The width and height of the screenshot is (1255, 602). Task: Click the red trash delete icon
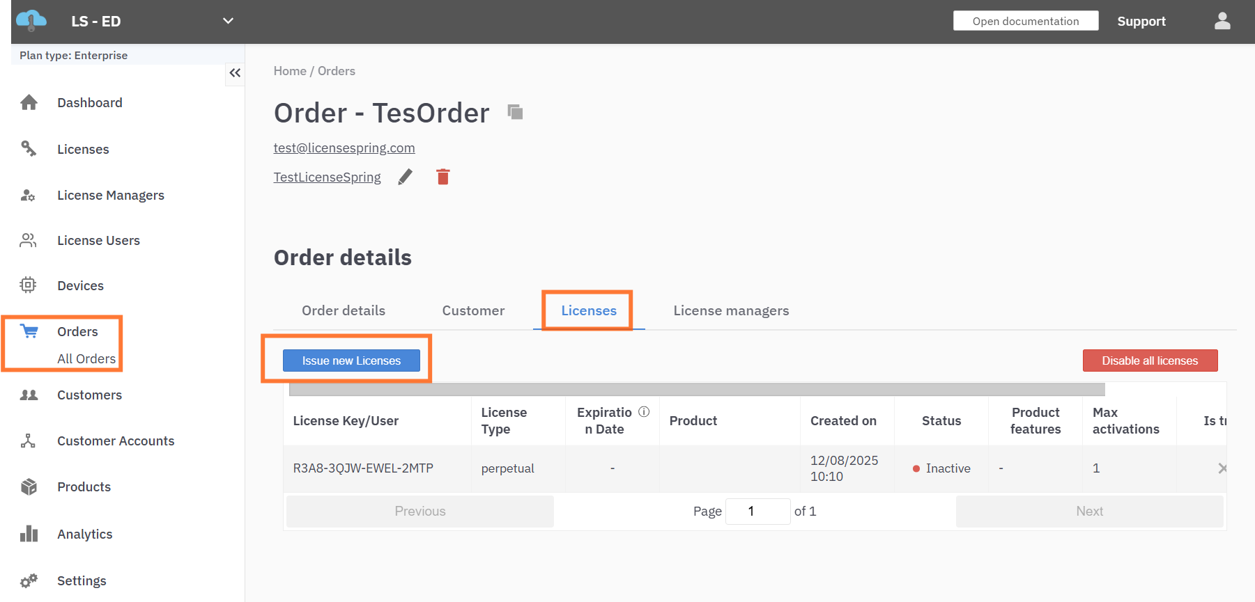pyautogui.click(x=442, y=177)
